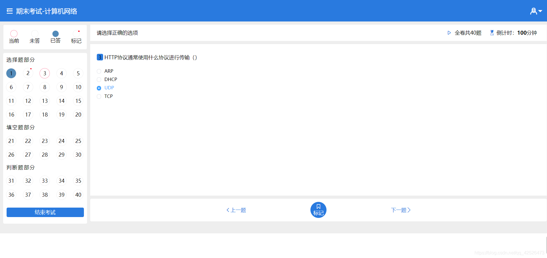Open fill-in question 29
Screen dimensions: 547x258
click(62, 155)
